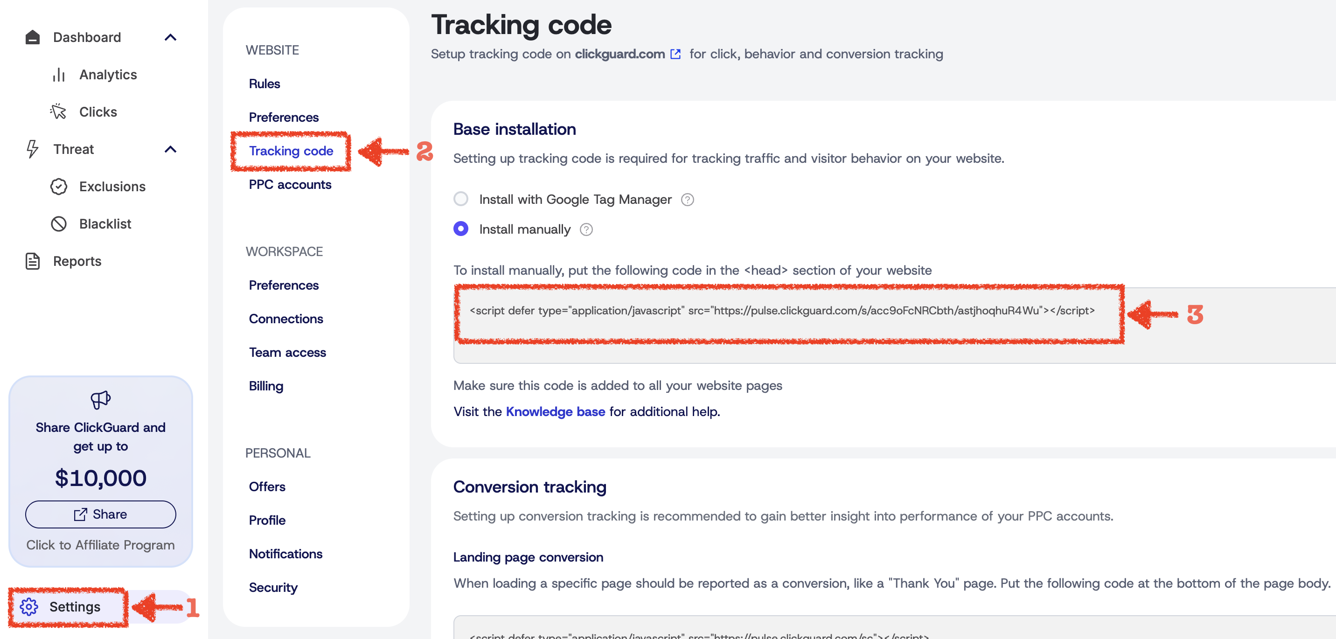Click the Share affiliate button
This screenshot has width=1336, height=639.
(x=101, y=514)
